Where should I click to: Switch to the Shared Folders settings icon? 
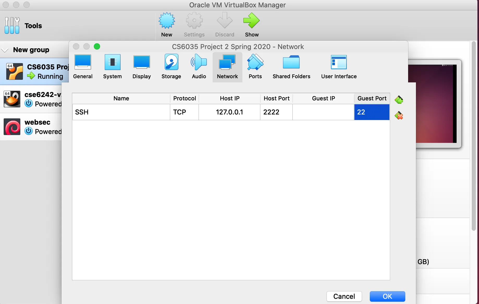click(291, 66)
